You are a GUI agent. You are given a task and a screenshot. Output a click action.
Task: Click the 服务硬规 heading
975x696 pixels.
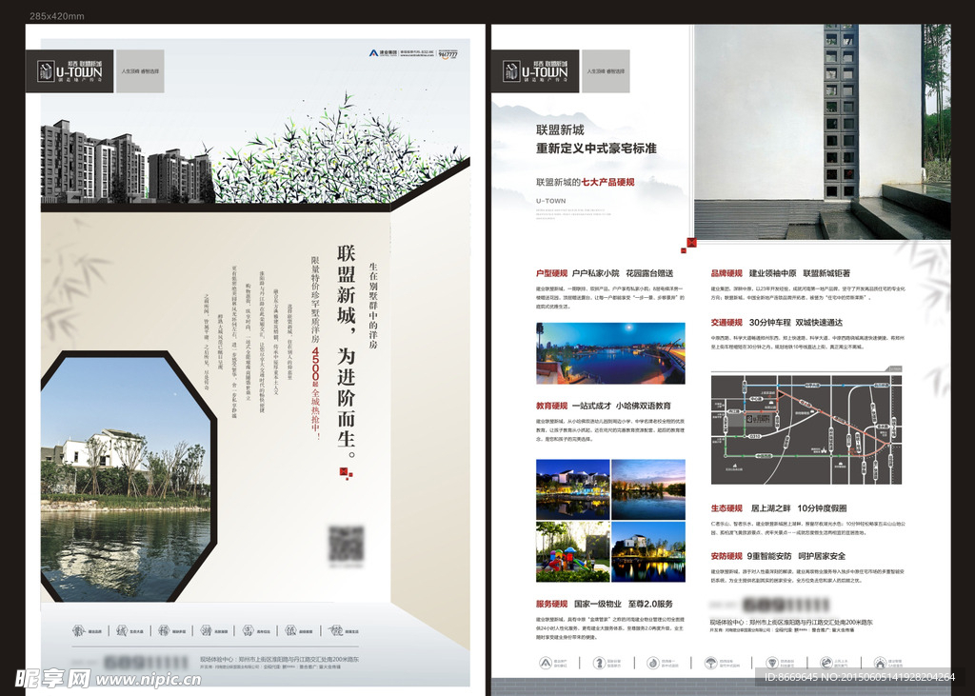coord(551,604)
